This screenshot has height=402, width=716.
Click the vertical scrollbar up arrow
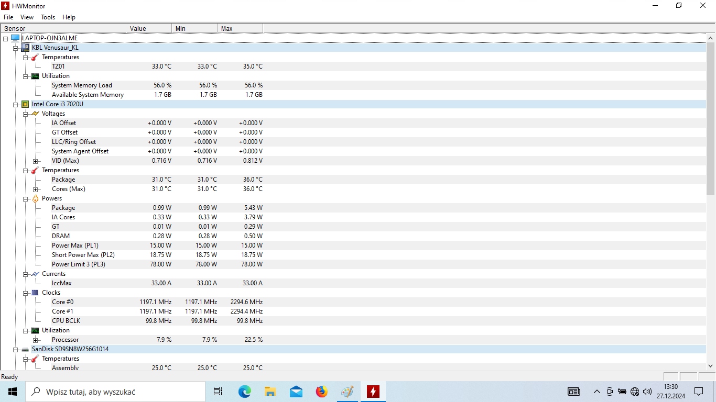pyautogui.click(x=711, y=38)
